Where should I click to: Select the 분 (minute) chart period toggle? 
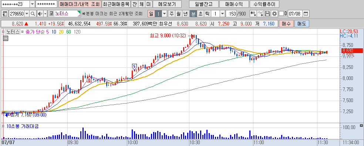pyautogui.click(x=193, y=14)
